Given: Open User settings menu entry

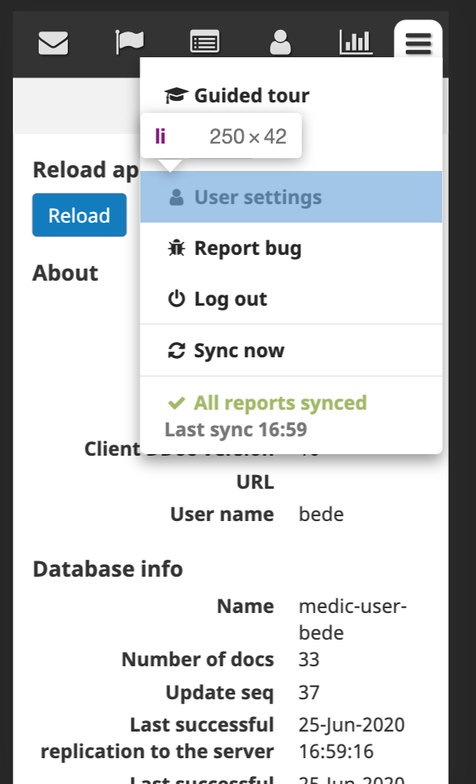Looking at the screenshot, I should (291, 197).
